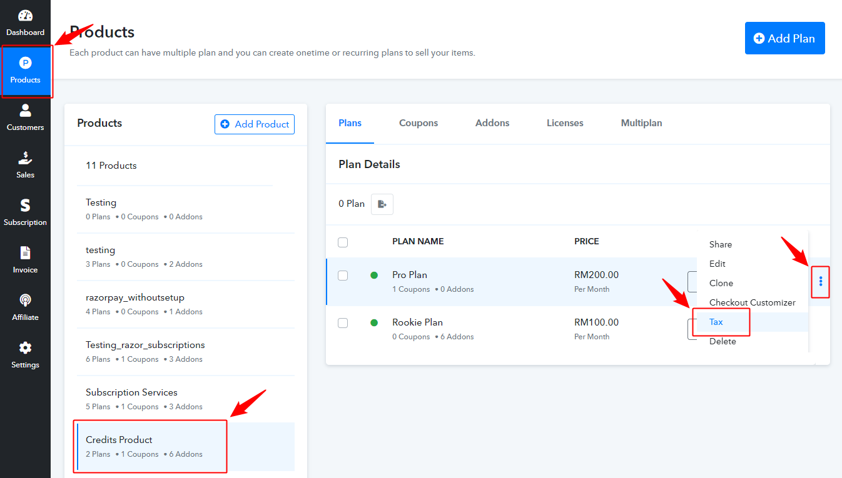
Task: Open the Subscription S icon
Action: tap(25, 206)
